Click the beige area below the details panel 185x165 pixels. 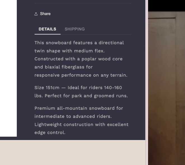(x=73, y=152)
